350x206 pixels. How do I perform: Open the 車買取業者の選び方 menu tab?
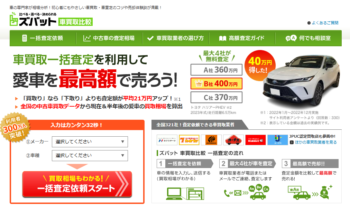coord(176,38)
